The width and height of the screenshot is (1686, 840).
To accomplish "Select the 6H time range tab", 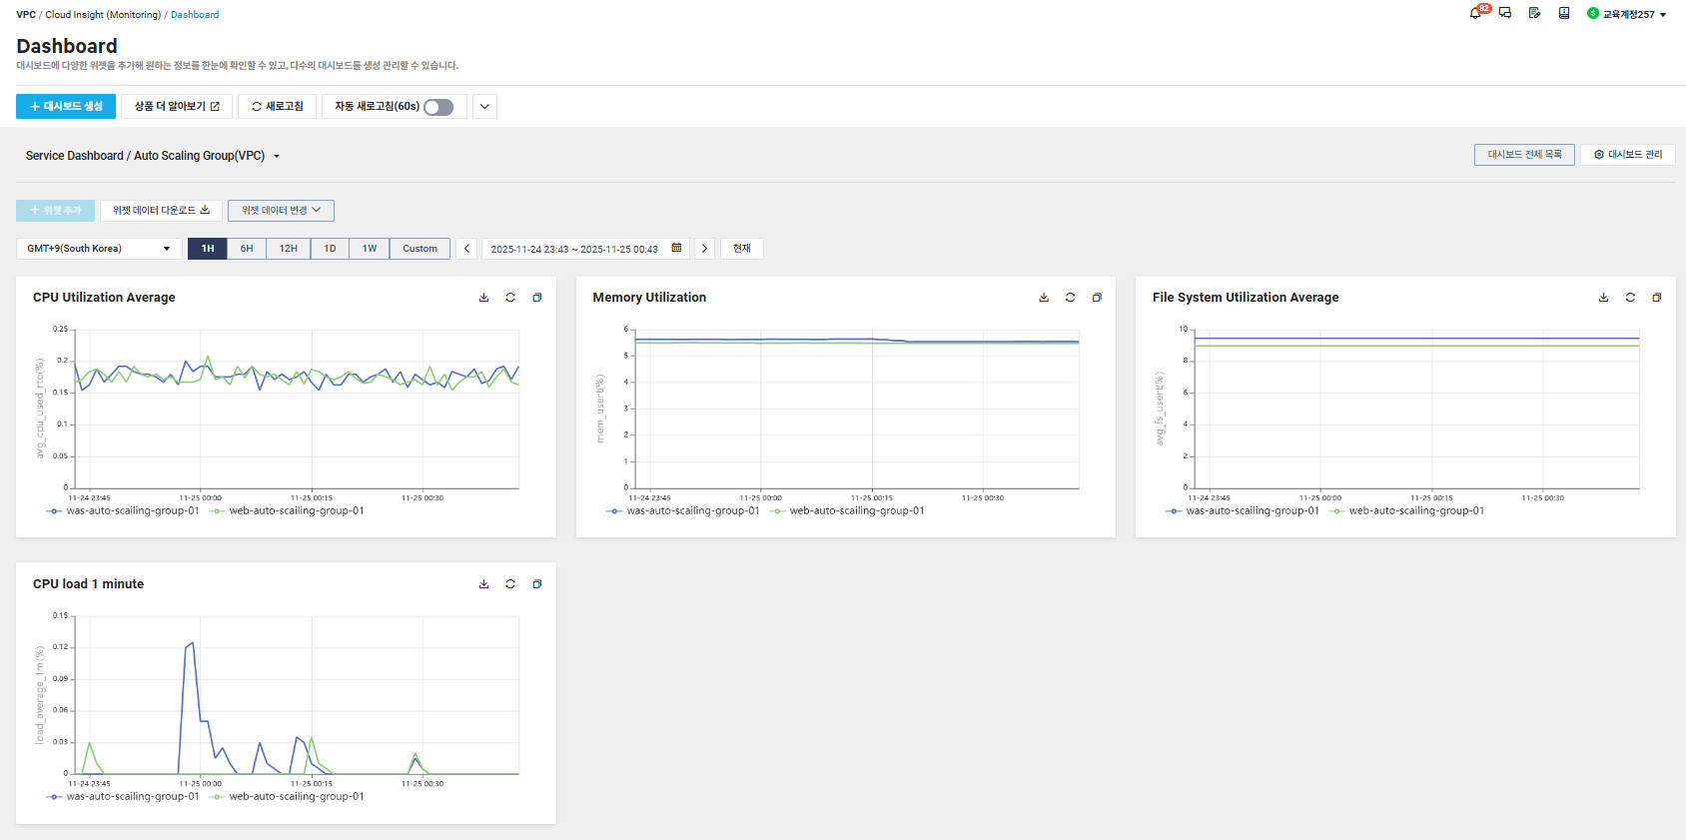I will pyautogui.click(x=247, y=249).
